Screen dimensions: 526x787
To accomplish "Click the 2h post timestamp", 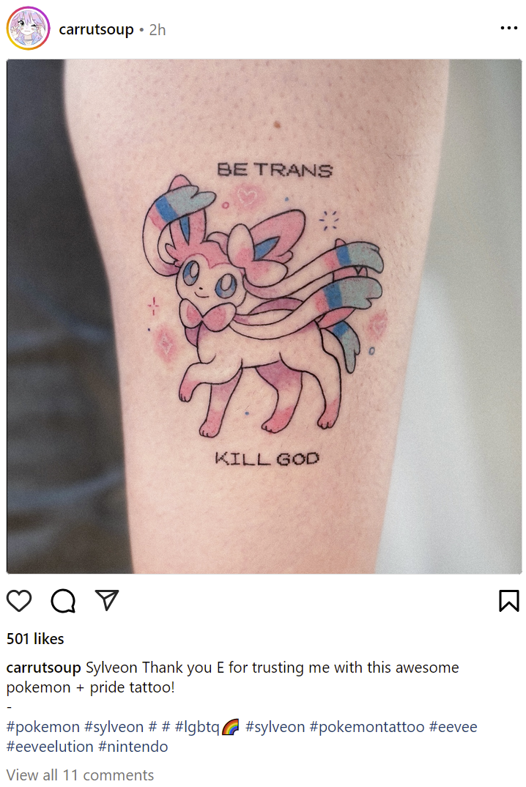I will 157,29.
